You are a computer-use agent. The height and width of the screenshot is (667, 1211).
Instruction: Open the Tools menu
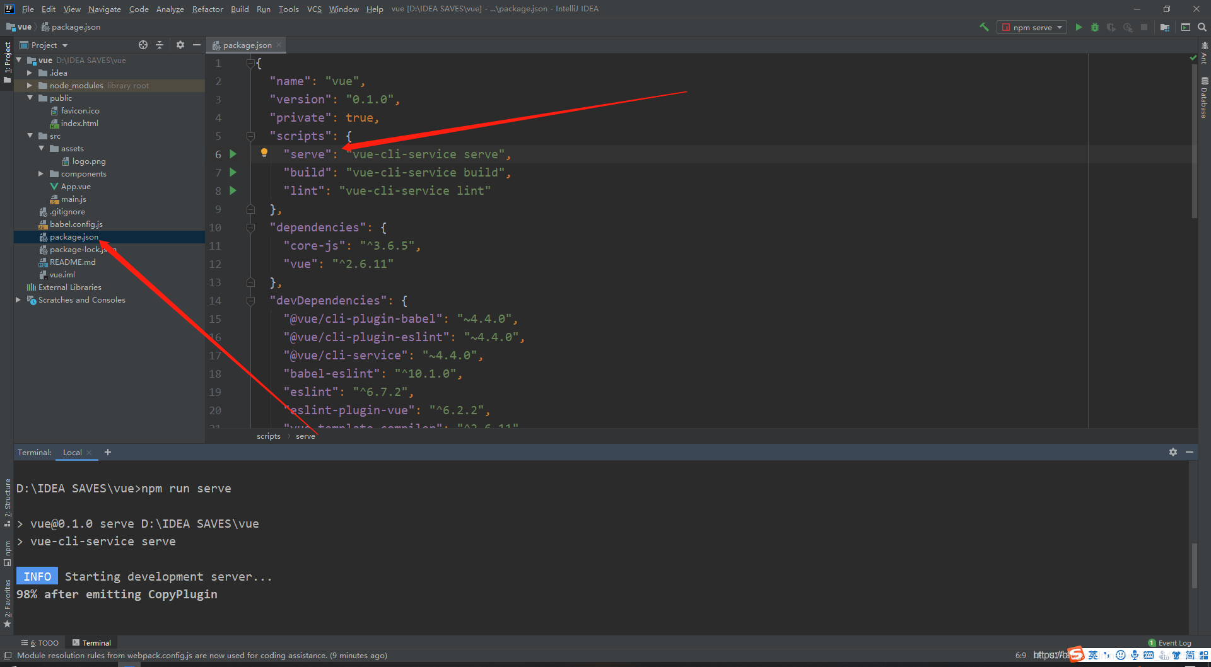click(289, 9)
